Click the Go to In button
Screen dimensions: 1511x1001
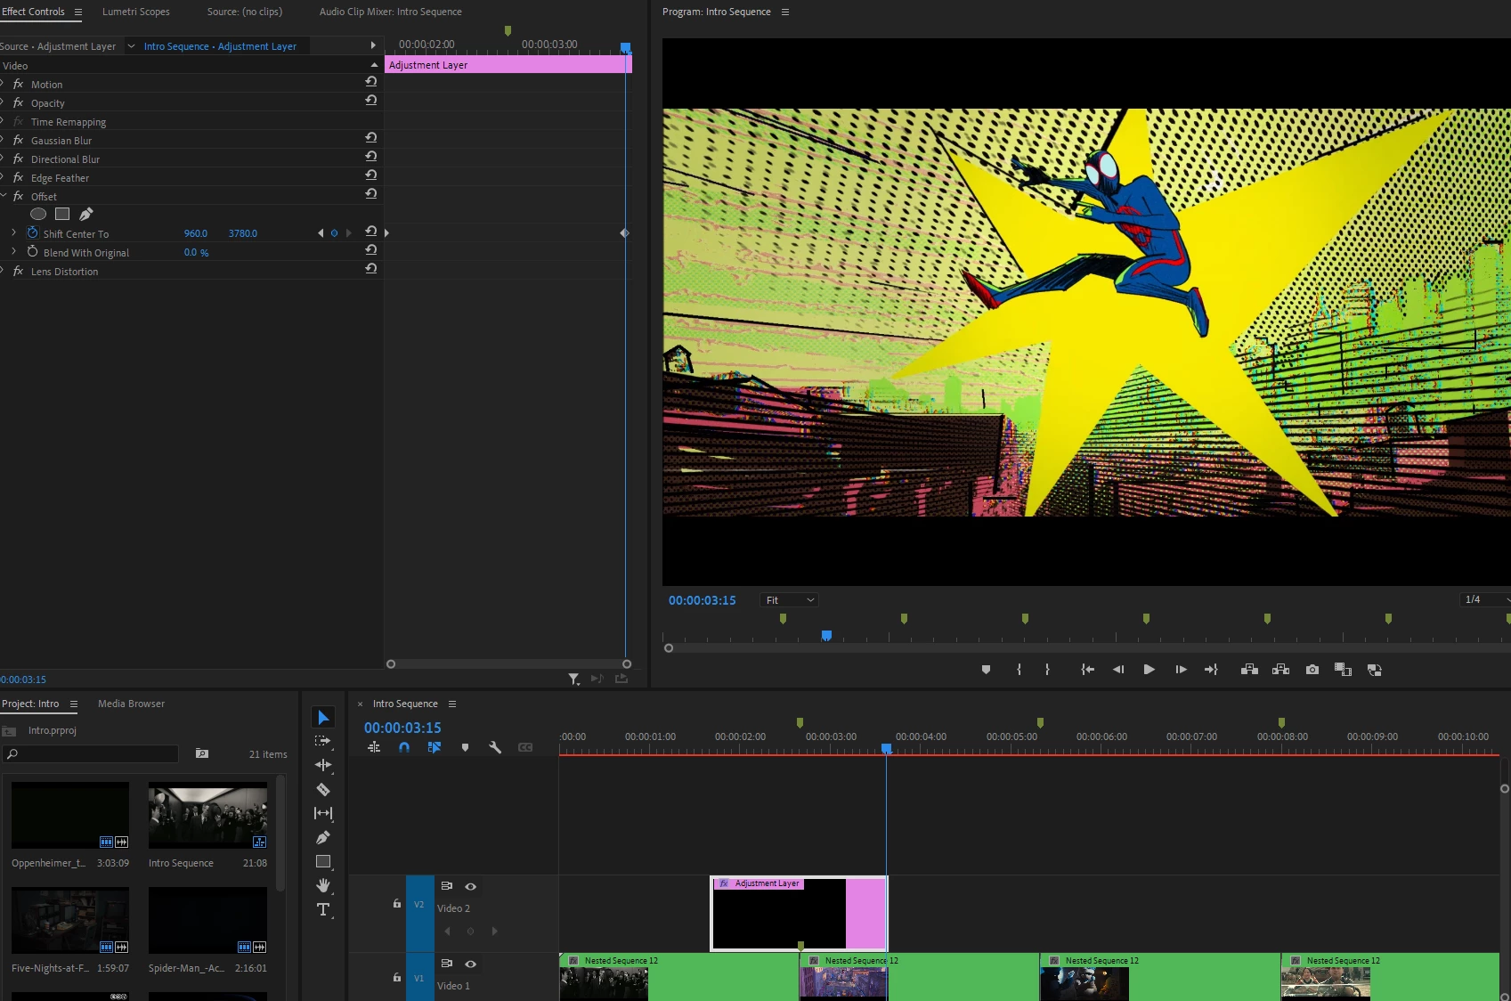[1087, 670]
